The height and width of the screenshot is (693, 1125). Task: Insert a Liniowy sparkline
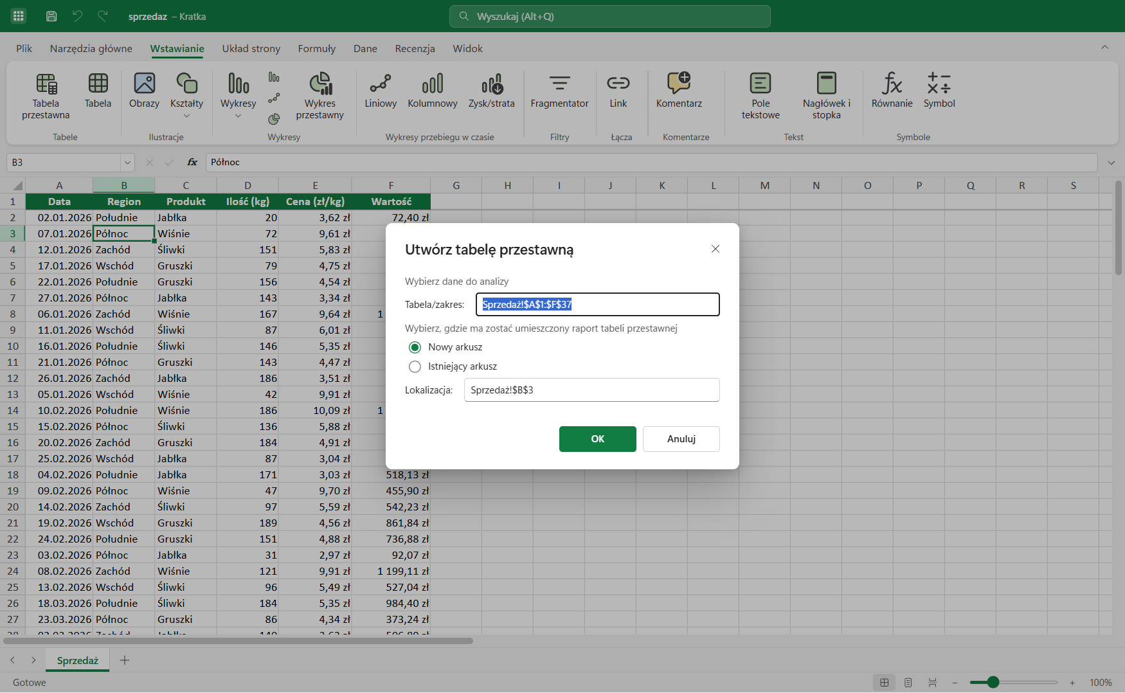click(381, 91)
